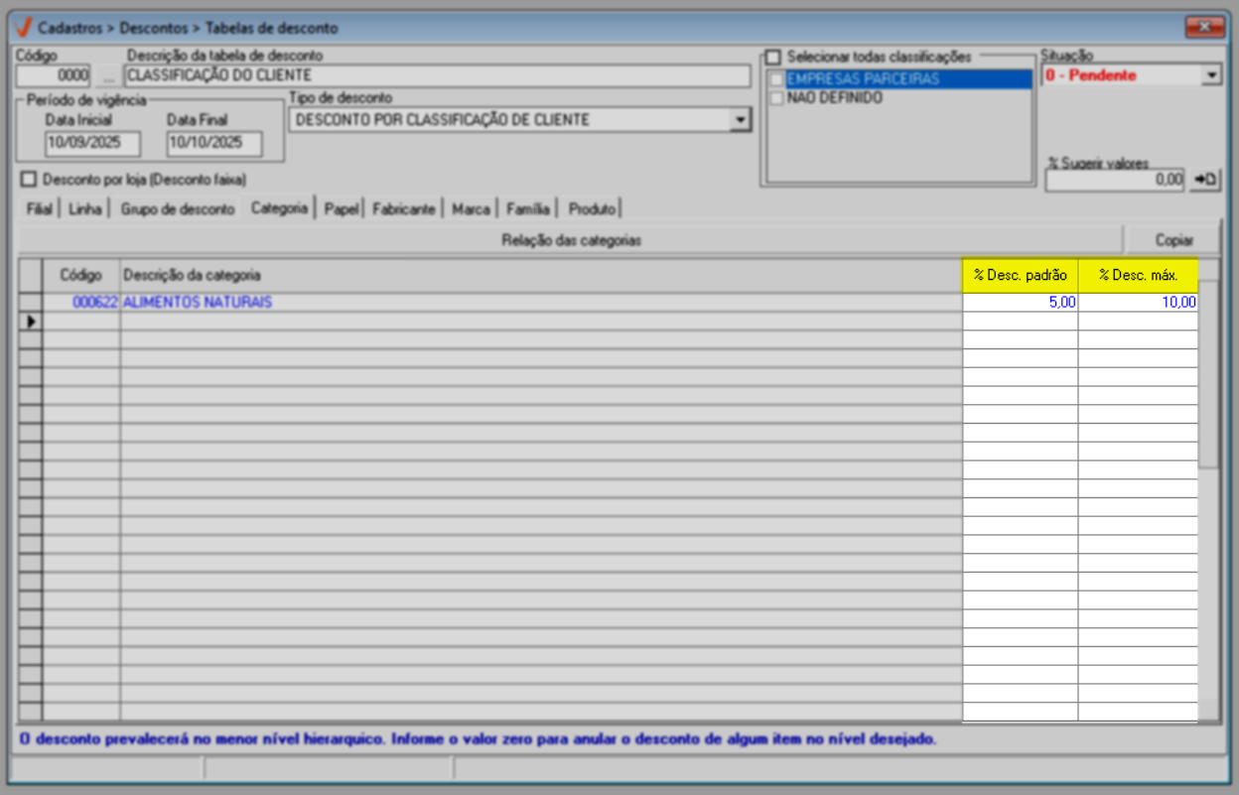Click the % Desc. padrão column header

click(1021, 275)
